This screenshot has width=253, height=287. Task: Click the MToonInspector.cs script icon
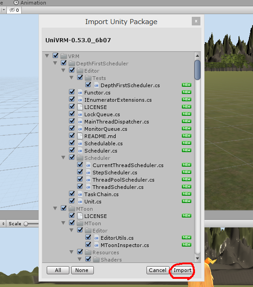point(96,245)
